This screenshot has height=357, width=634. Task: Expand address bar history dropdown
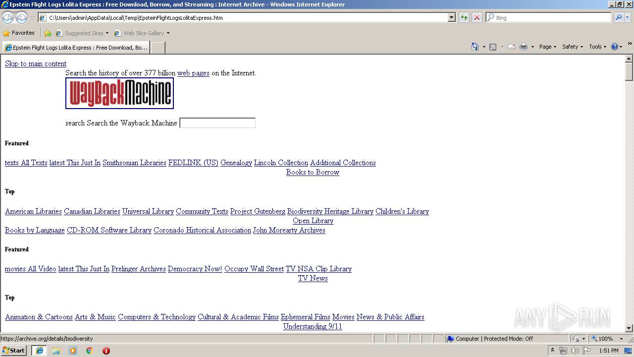pos(451,17)
